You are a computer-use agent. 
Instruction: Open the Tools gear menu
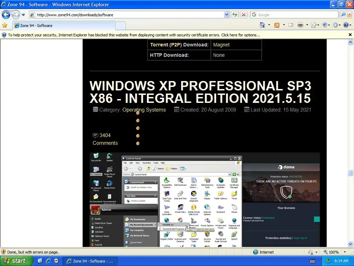coord(336,25)
